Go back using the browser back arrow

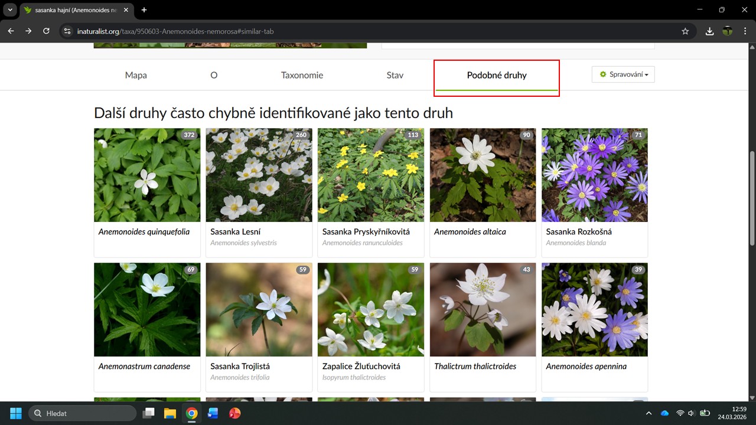[11, 31]
